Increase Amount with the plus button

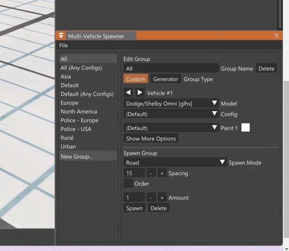point(162,198)
